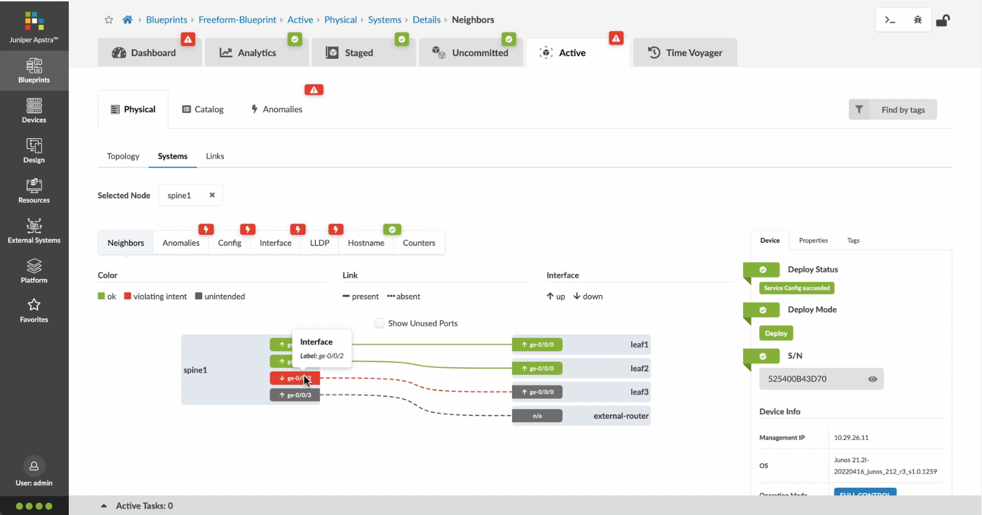
Task: Switch to the Links subtab
Action: click(x=215, y=156)
